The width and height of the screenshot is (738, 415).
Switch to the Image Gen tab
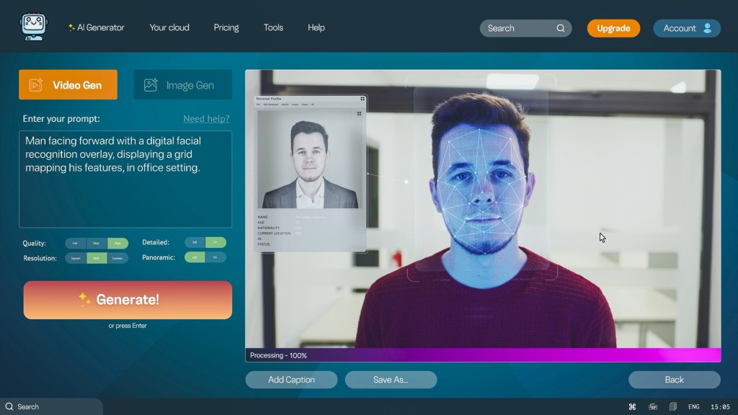point(183,85)
